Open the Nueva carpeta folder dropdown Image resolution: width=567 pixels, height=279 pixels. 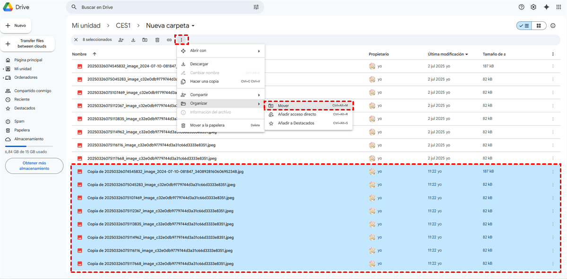193,25
